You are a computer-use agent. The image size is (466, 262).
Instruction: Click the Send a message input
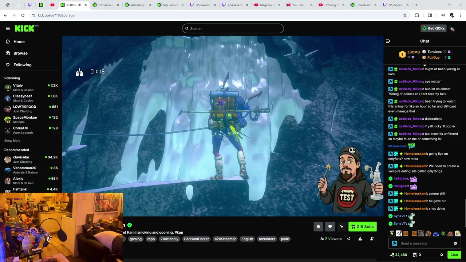click(x=424, y=243)
